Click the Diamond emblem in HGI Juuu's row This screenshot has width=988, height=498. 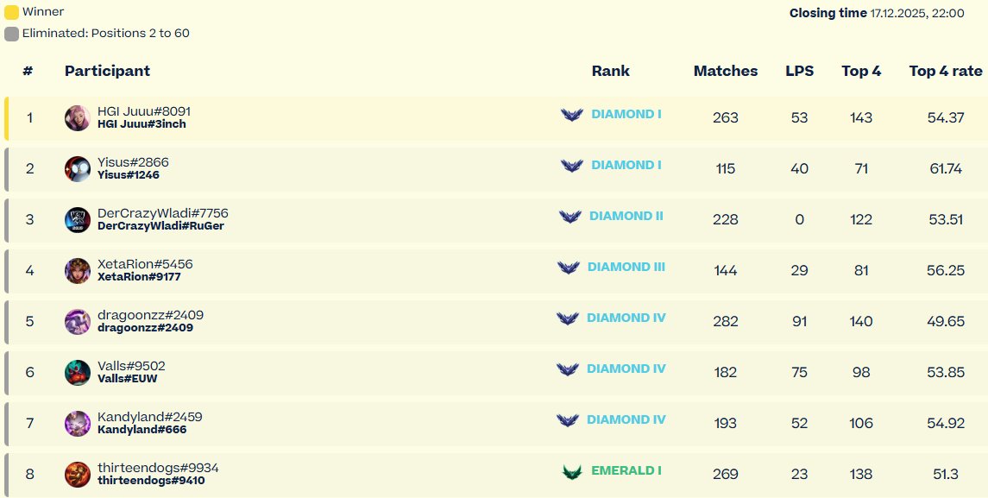point(572,115)
